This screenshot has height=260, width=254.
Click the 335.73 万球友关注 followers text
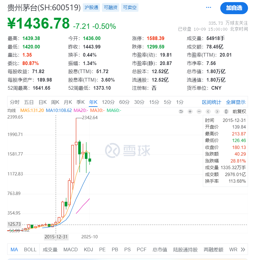[228, 23]
